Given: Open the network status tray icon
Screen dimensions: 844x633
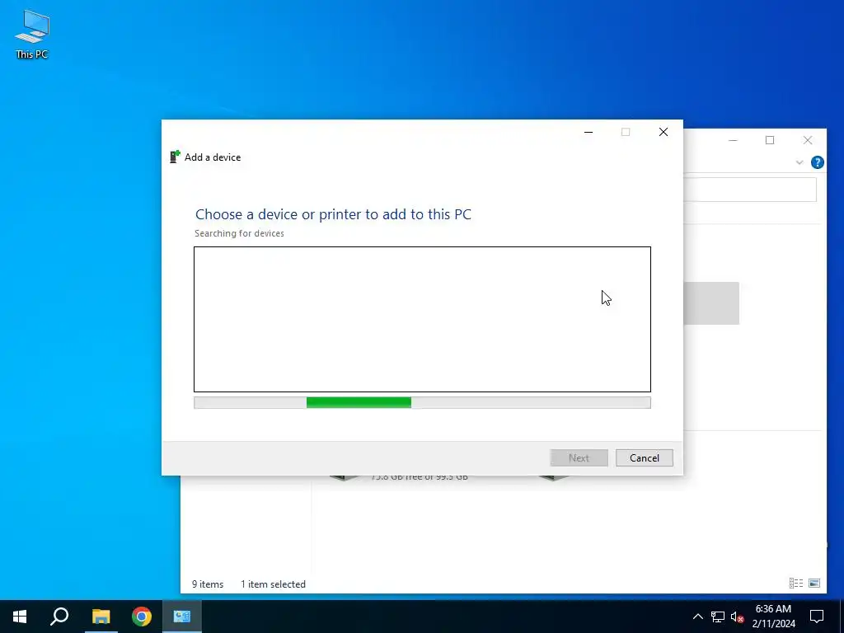Looking at the screenshot, I should (718, 617).
